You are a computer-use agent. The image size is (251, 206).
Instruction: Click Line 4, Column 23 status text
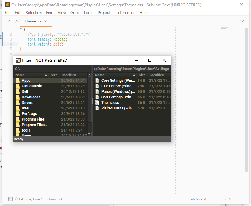coord(48,199)
